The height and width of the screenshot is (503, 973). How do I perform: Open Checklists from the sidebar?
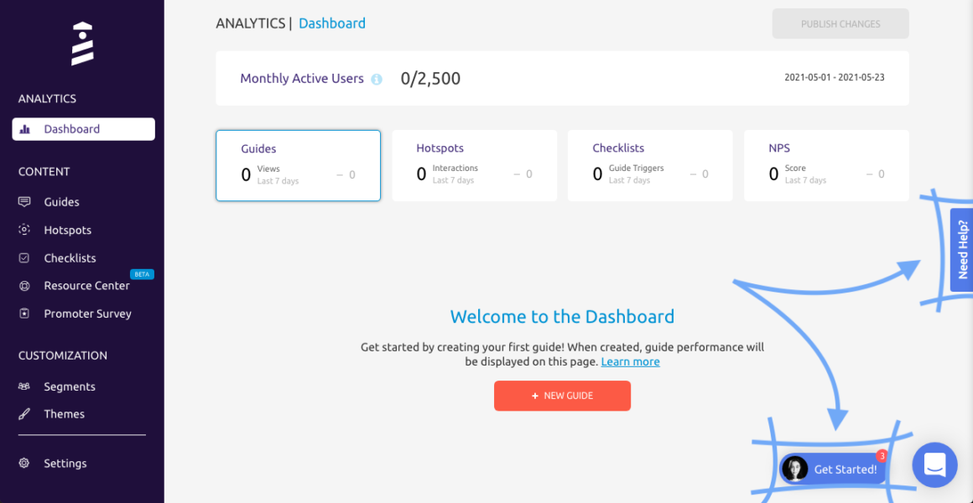pos(68,257)
